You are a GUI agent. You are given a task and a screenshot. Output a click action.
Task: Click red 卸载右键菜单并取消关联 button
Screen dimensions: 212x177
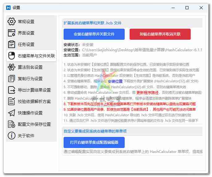[x=160, y=34]
